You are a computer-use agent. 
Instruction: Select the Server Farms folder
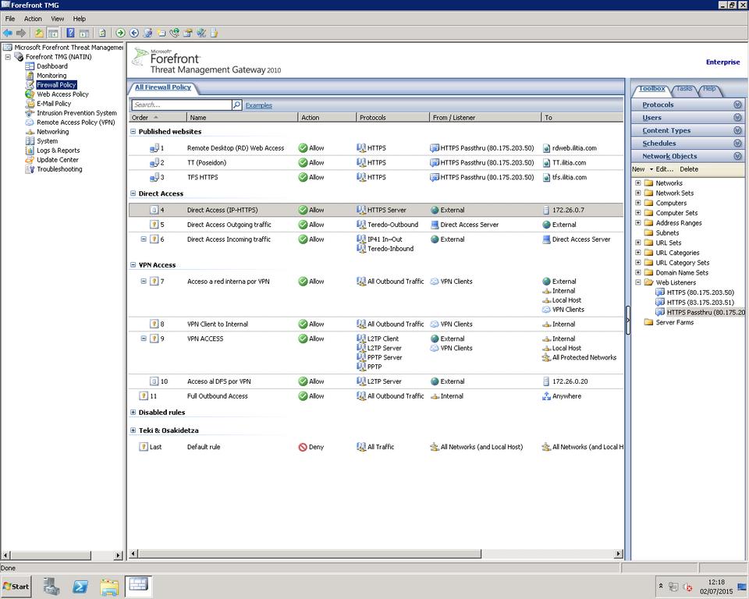click(x=669, y=322)
